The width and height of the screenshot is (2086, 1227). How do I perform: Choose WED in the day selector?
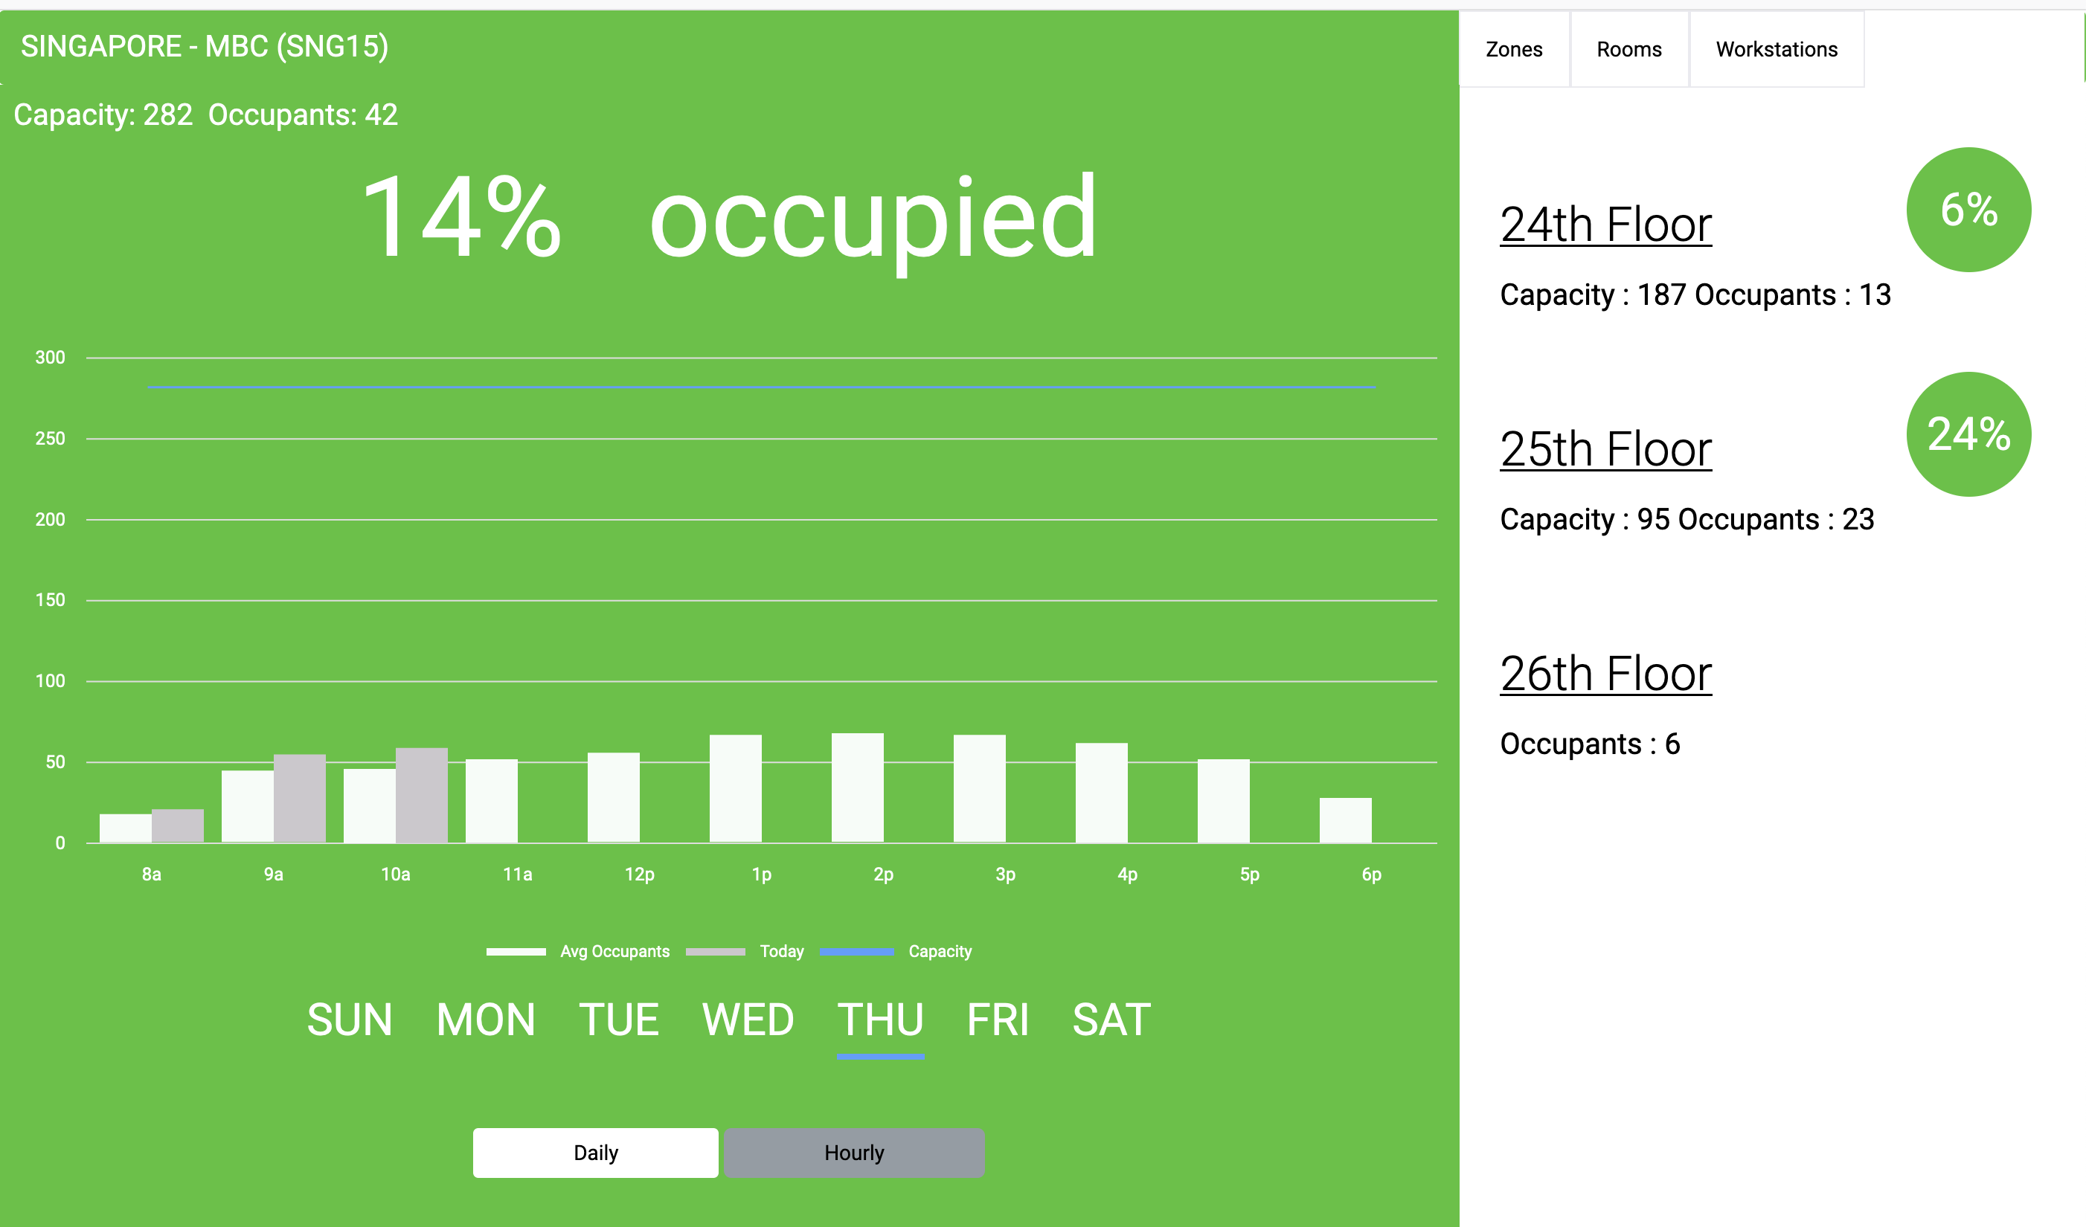coord(748,1020)
